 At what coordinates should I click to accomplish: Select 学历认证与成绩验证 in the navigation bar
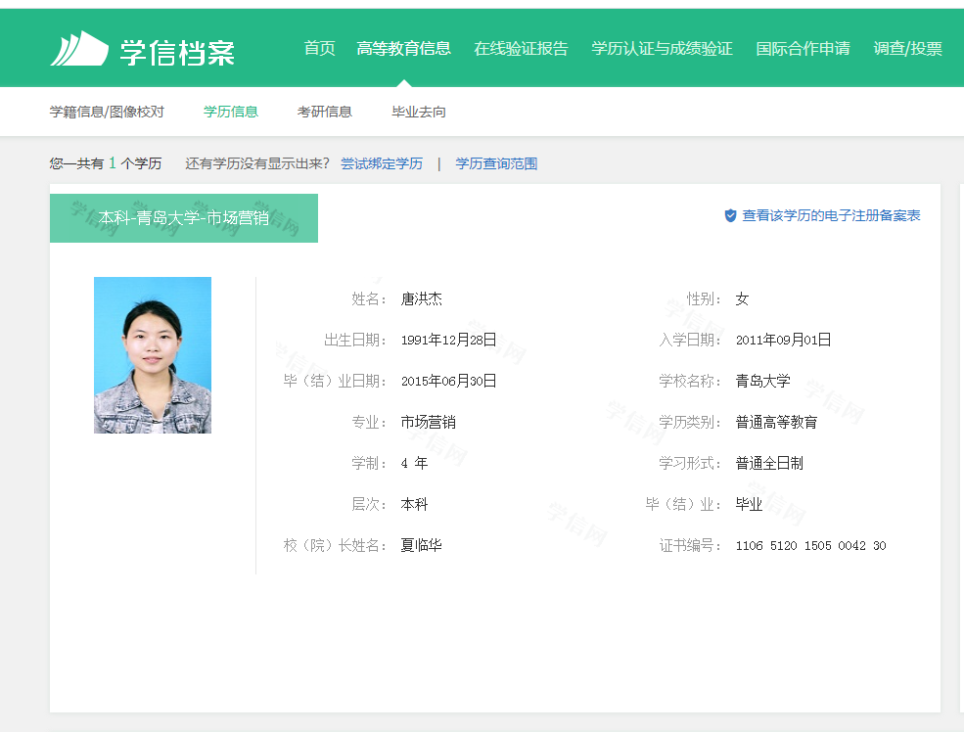[662, 48]
